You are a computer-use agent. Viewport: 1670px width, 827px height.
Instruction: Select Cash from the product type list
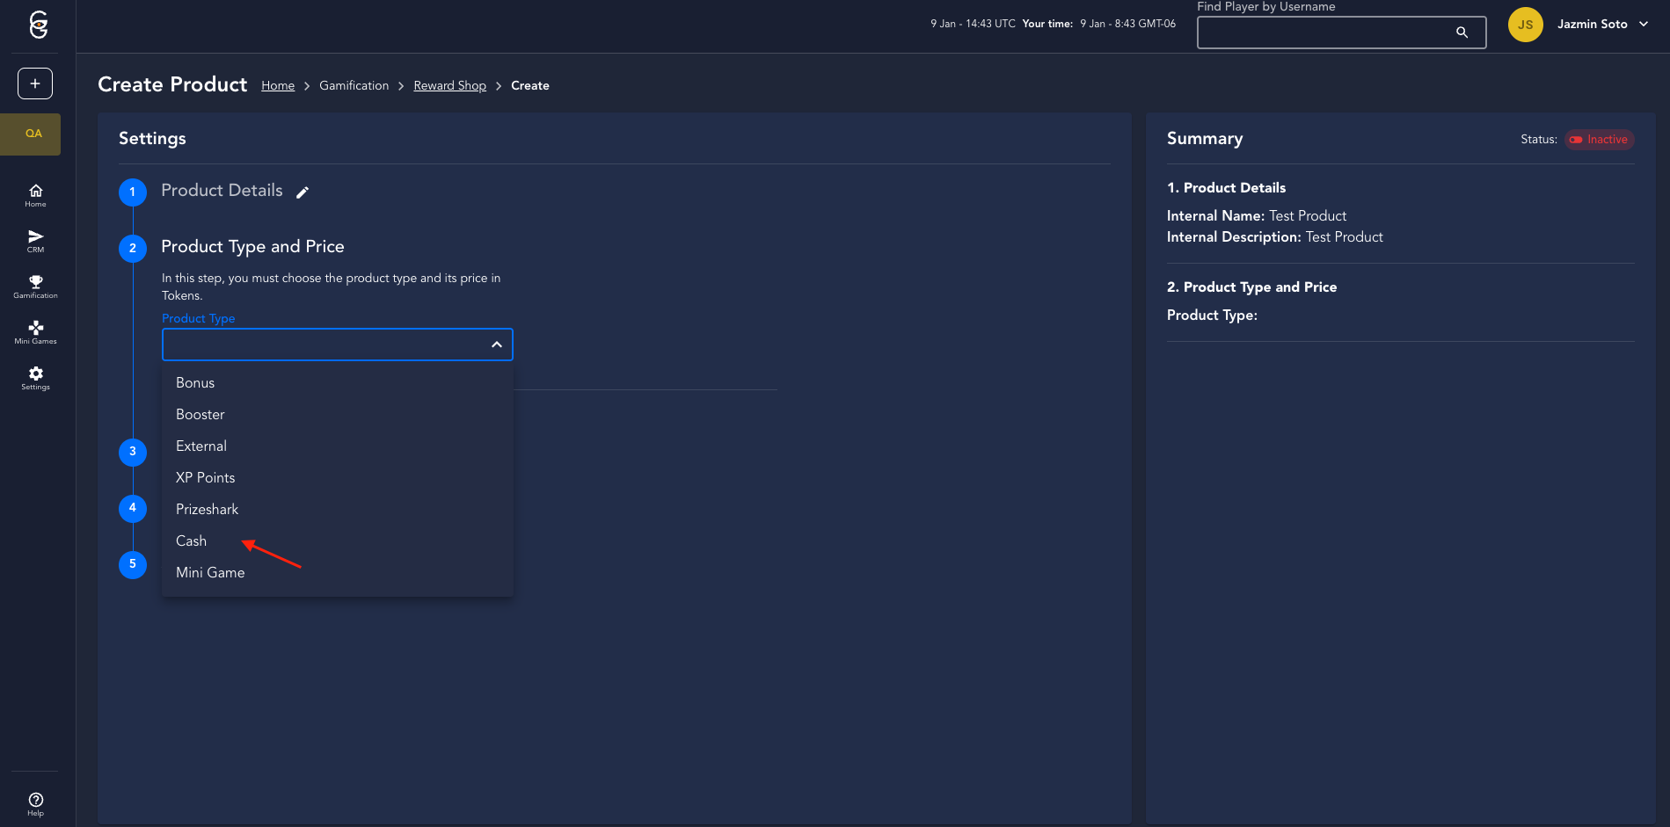click(192, 541)
